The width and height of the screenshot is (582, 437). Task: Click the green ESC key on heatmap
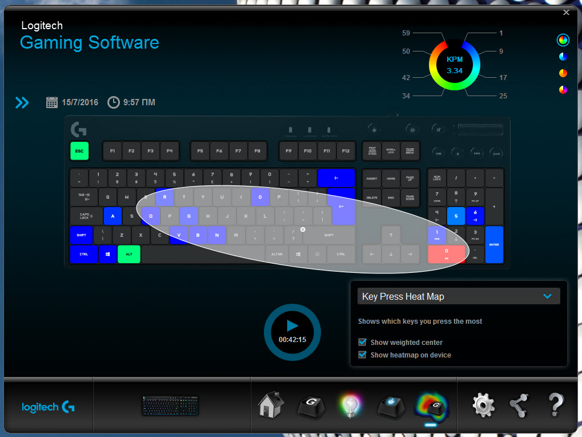point(79,151)
